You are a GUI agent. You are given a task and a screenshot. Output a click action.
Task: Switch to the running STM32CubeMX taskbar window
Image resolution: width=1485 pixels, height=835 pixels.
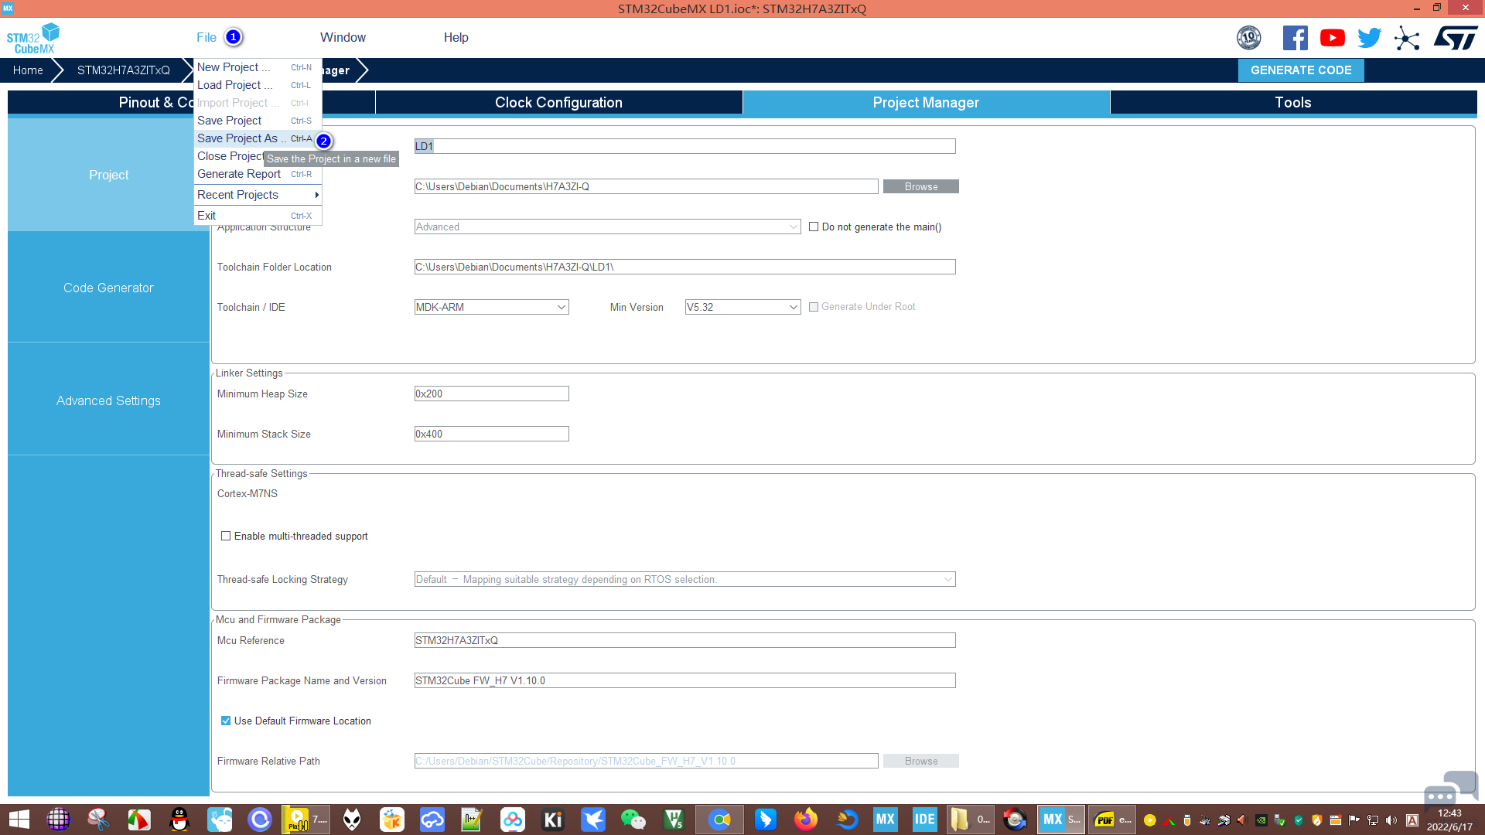pos(1061,820)
